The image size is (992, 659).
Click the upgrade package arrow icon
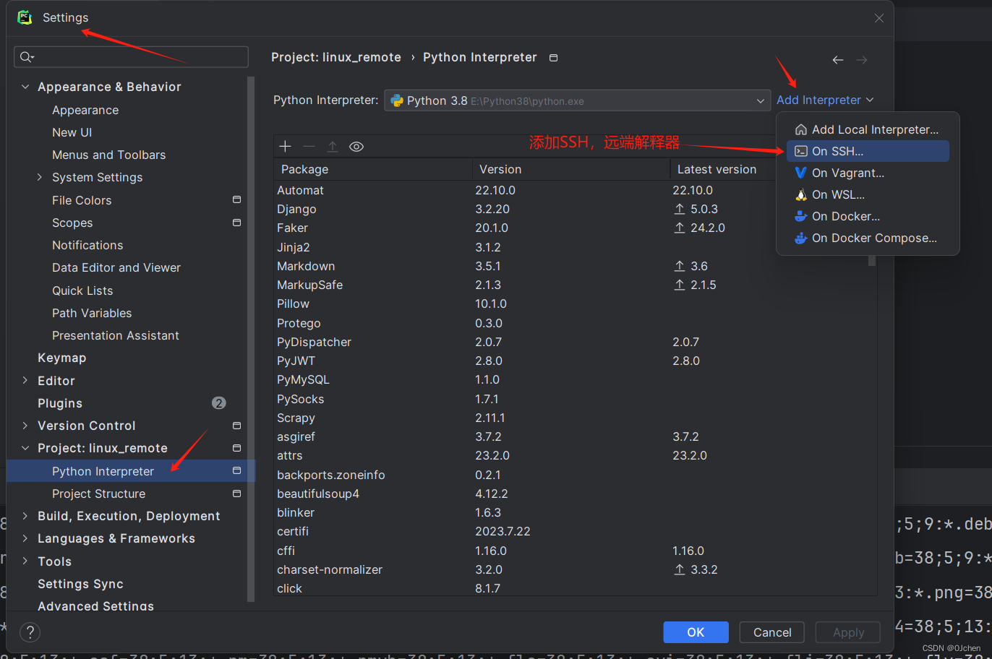point(333,147)
